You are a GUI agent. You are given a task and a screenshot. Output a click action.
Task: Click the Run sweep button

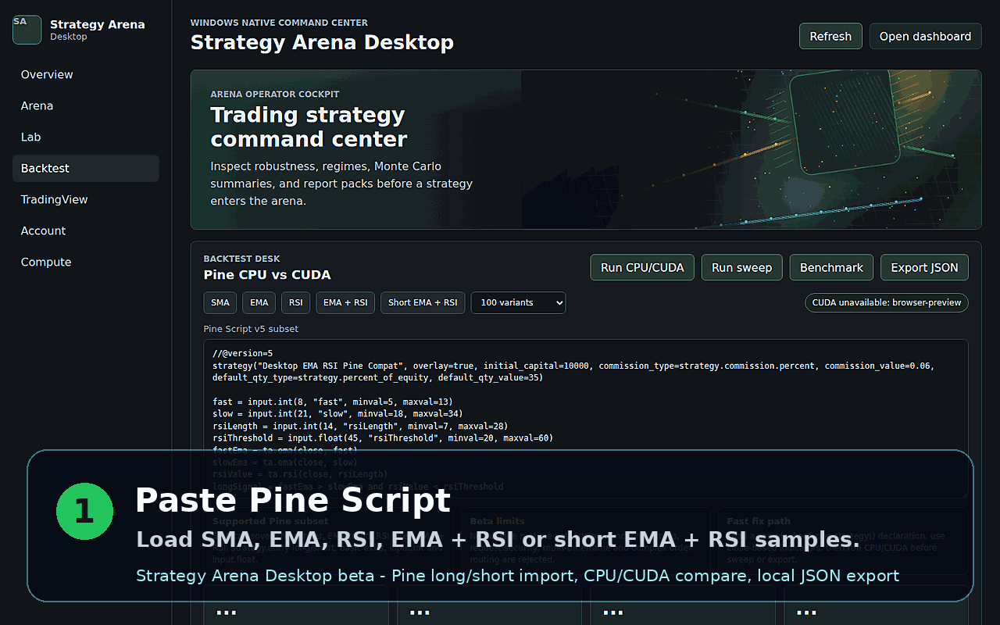(x=742, y=267)
